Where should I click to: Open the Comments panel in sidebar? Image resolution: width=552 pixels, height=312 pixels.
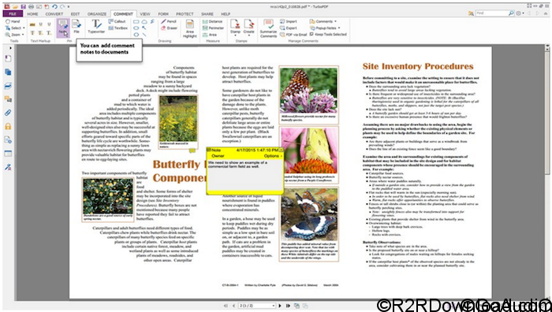(8, 99)
